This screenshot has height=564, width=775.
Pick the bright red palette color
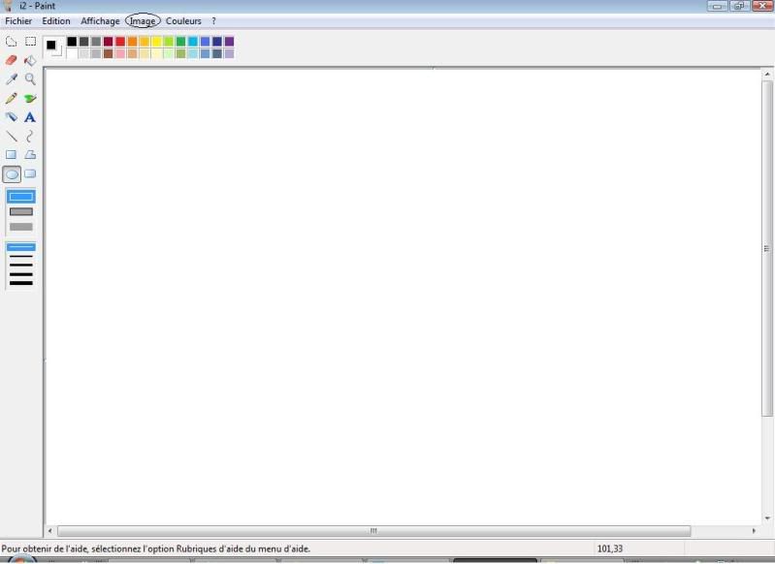pyautogui.click(x=120, y=42)
